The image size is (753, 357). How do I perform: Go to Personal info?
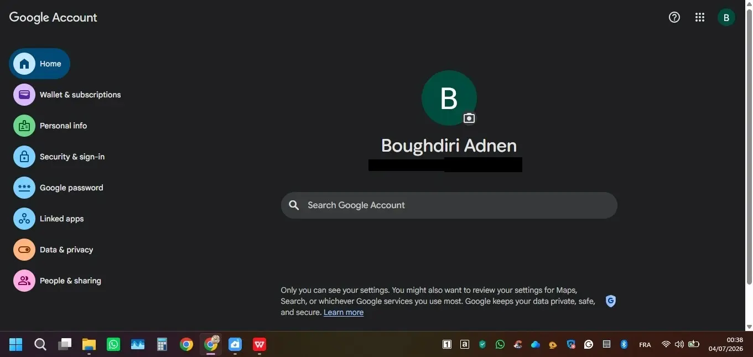point(50,126)
